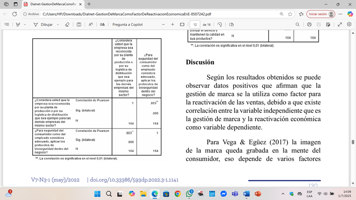Expand Dibujar pen options dropdown
Image resolution: width=356 pixels, height=200 pixels.
point(58,24)
